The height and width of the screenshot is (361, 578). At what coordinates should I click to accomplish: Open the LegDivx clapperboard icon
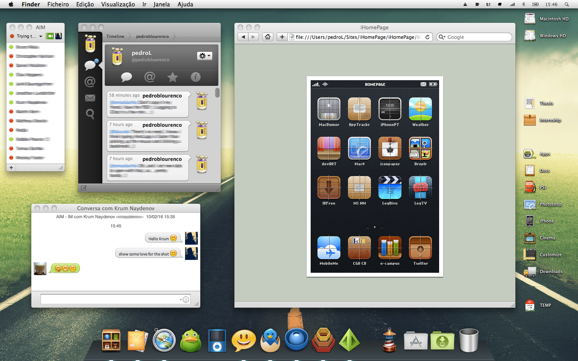point(390,188)
